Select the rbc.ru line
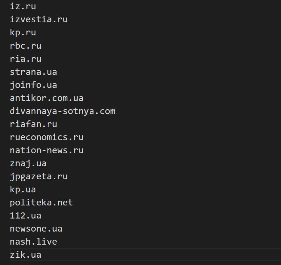Viewport: 281px width, 265px height. (x=25, y=46)
